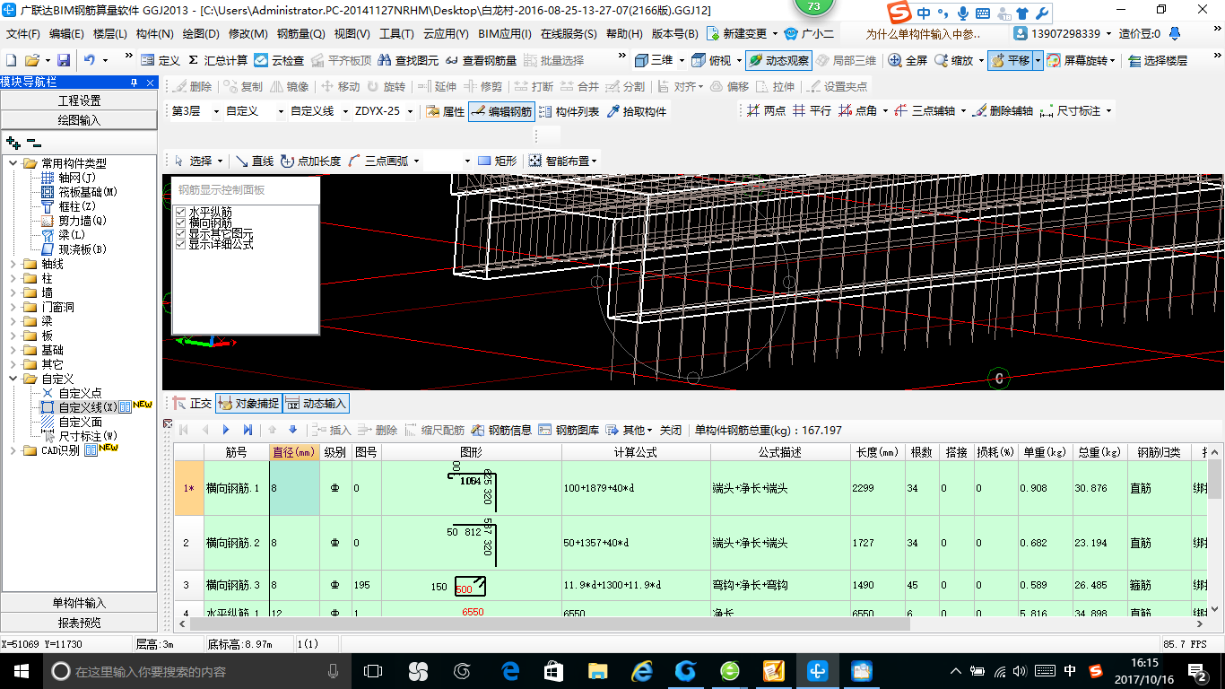Image resolution: width=1225 pixels, height=689 pixels.
Task: Click the 拾取构件 pick component tool
Action: coord(637,111)
